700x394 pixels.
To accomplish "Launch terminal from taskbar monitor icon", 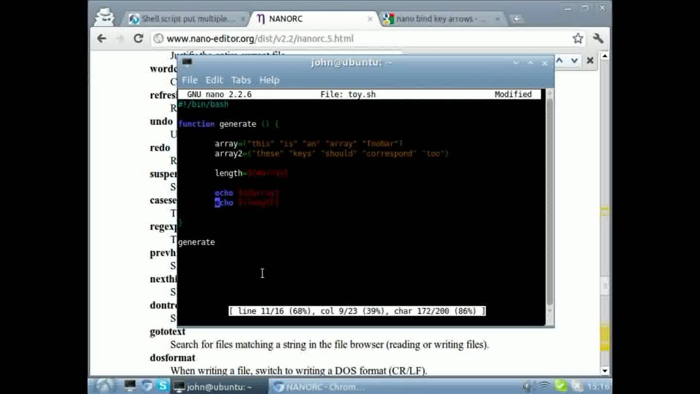I will click(x=130, y=386).
